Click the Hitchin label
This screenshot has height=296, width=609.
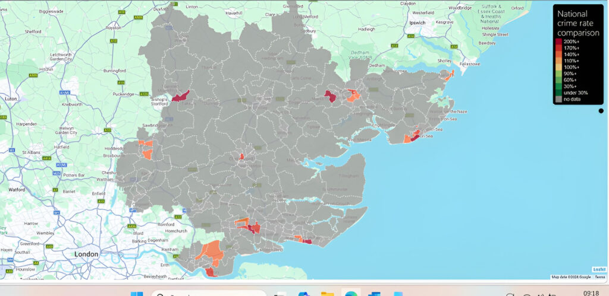[46, 69]
